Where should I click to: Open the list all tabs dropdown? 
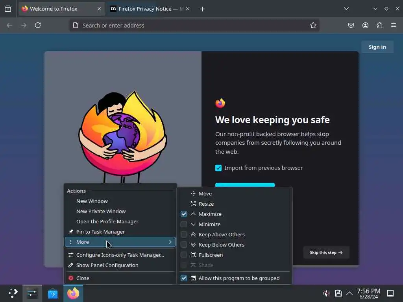tap(346, 9)
